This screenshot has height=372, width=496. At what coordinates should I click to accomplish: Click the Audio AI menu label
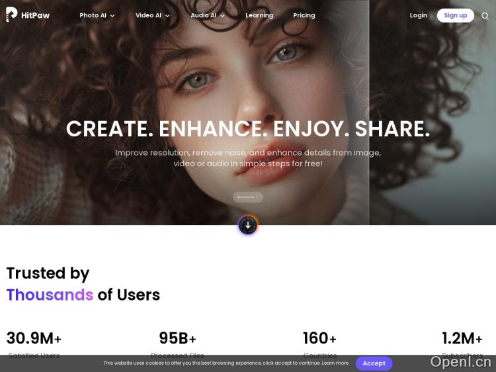pyautogui.click(x=204, y=15)
